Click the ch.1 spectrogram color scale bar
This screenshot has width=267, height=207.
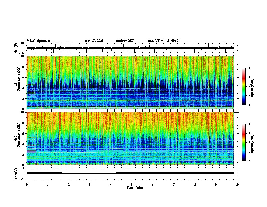[244, 87]
